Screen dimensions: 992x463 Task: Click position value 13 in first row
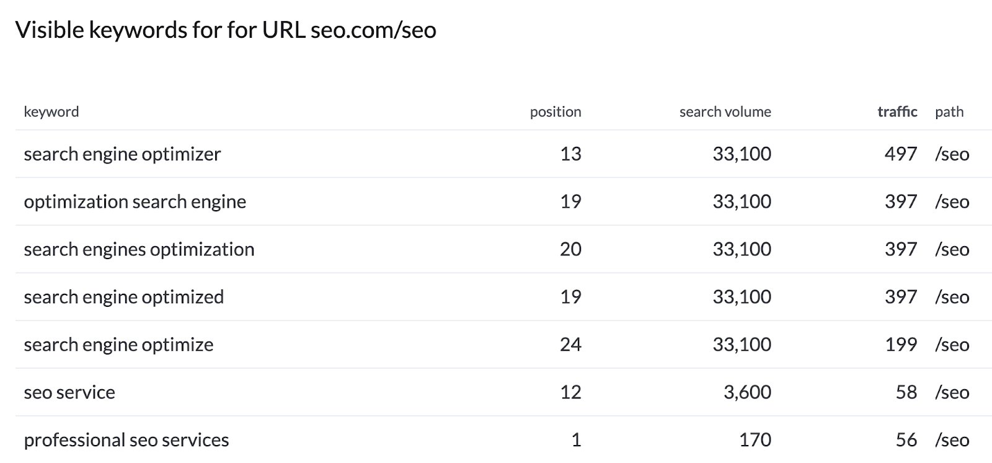tap(570, 154)
